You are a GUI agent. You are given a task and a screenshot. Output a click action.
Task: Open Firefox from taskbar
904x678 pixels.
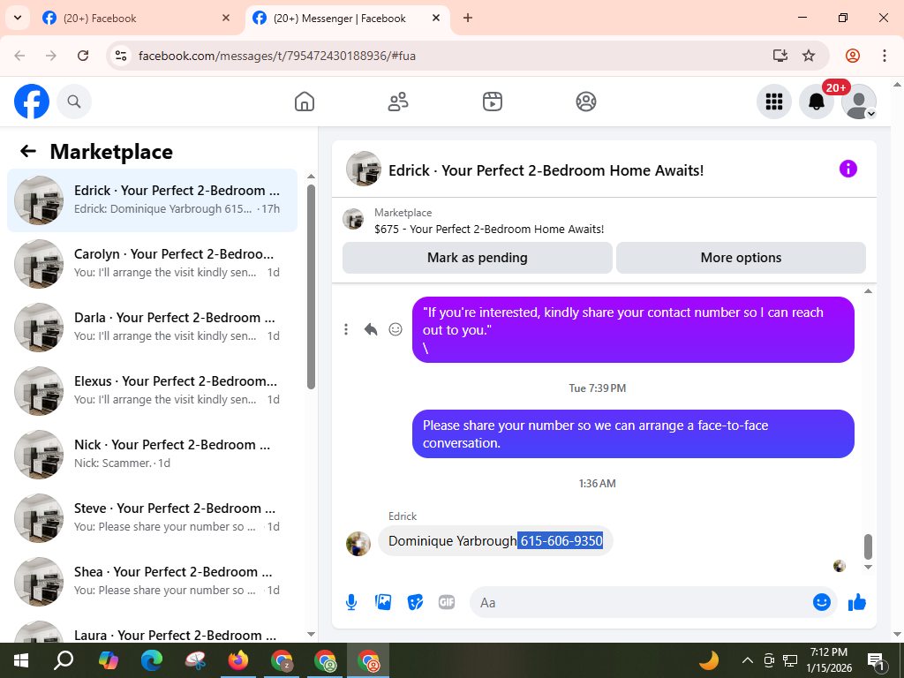click(x=238, y=660)
